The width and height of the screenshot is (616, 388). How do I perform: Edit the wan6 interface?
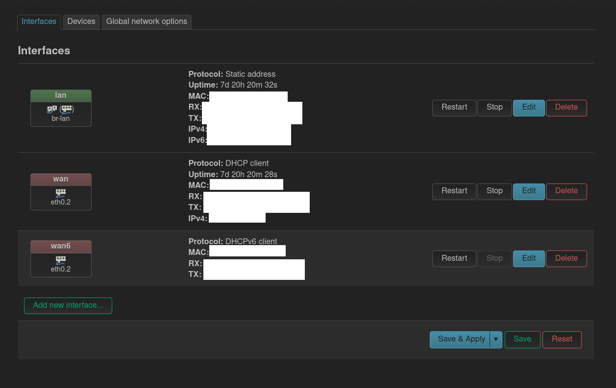pyautogui.click(x=529, y=258)
